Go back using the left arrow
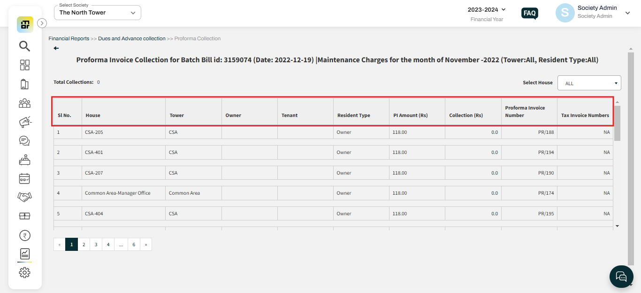The height and width of the screenshot is (293, 641). [56, 48]
